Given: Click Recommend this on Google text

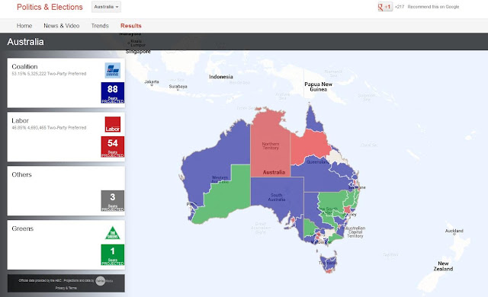Looking at the screenshot, I should 433,7.
